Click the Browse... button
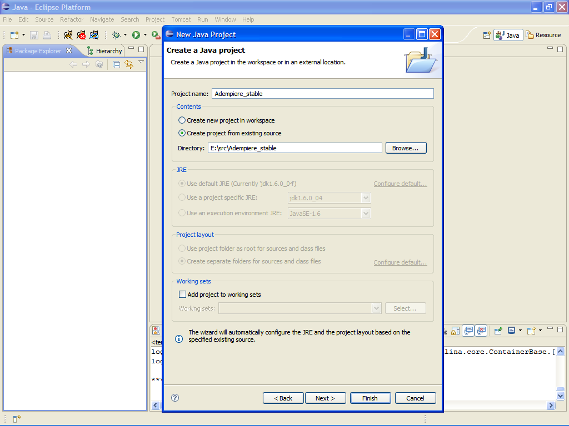 point(406,148)
